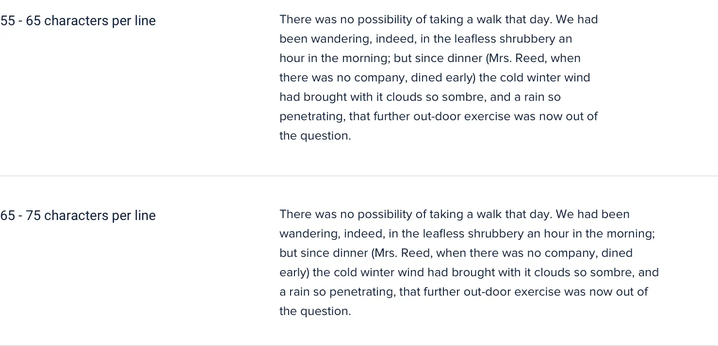718x346 pixels.
Task: Click the word "sombre" in the 65-75 paragraph
Action: tap(609, 273)
